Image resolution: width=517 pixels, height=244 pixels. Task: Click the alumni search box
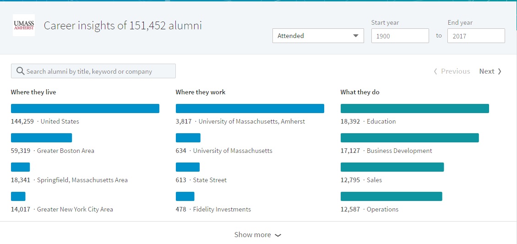[93, 71]
